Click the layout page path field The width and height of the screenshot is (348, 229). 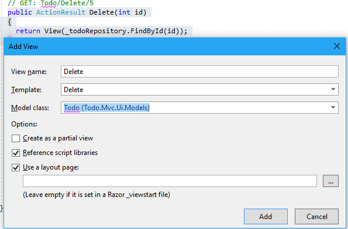[x=170, y=181]
